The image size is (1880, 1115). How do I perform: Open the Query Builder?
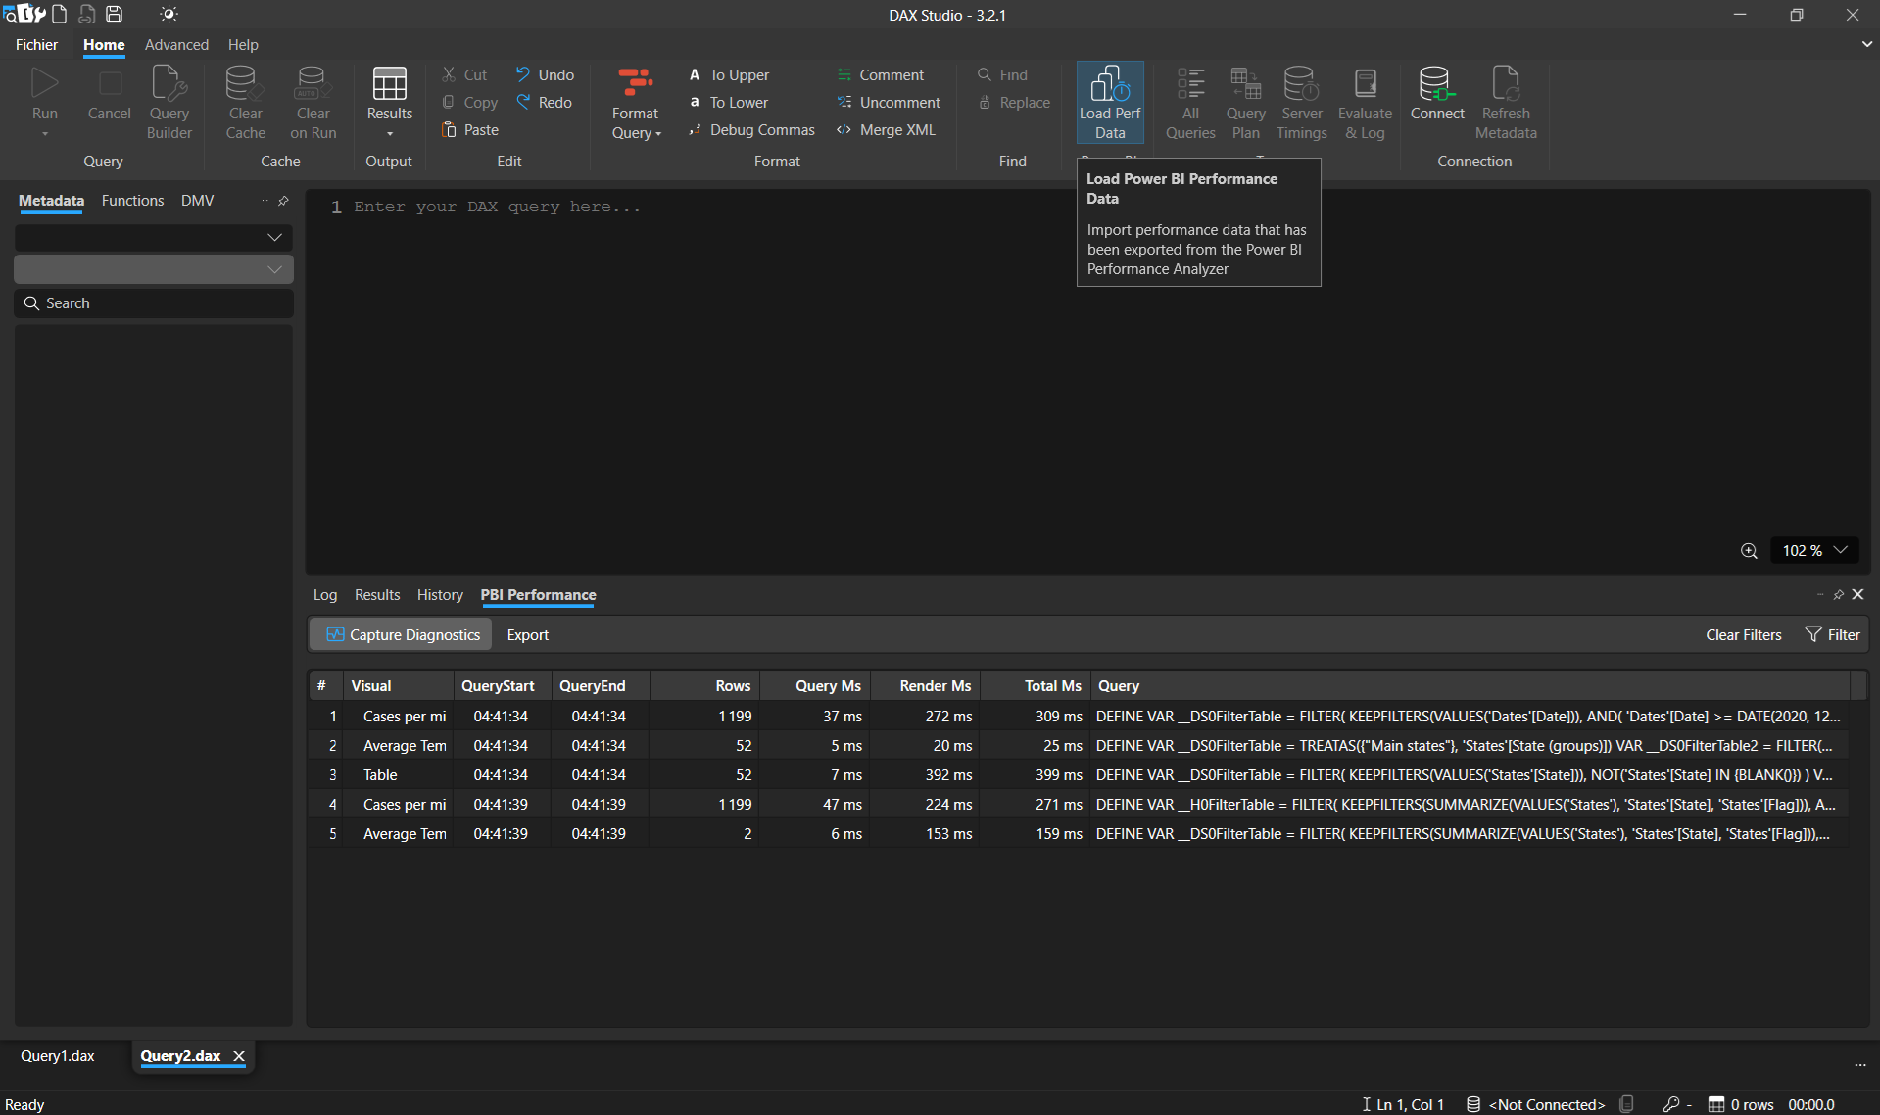[169, 102]
